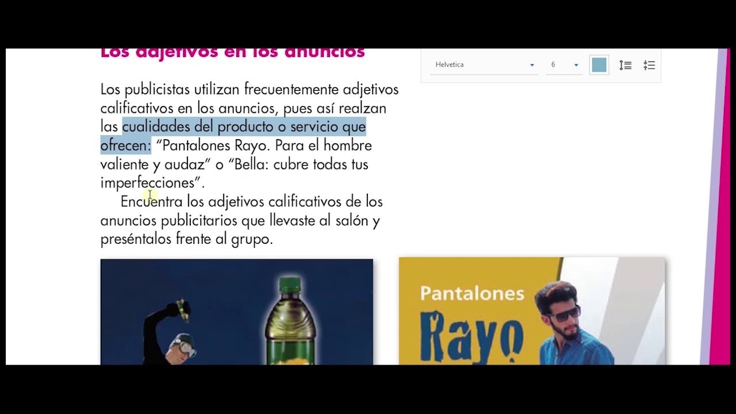Click the Pantalones Rayo advertisement image
The image size is (736, 414).
(532, 311)
